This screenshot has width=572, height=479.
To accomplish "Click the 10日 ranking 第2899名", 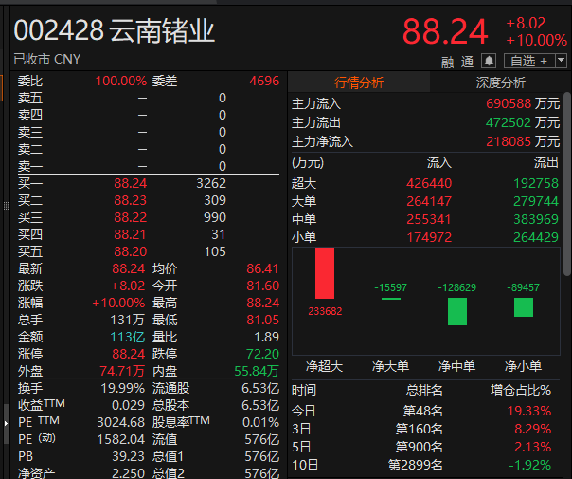I will [415, 465].
